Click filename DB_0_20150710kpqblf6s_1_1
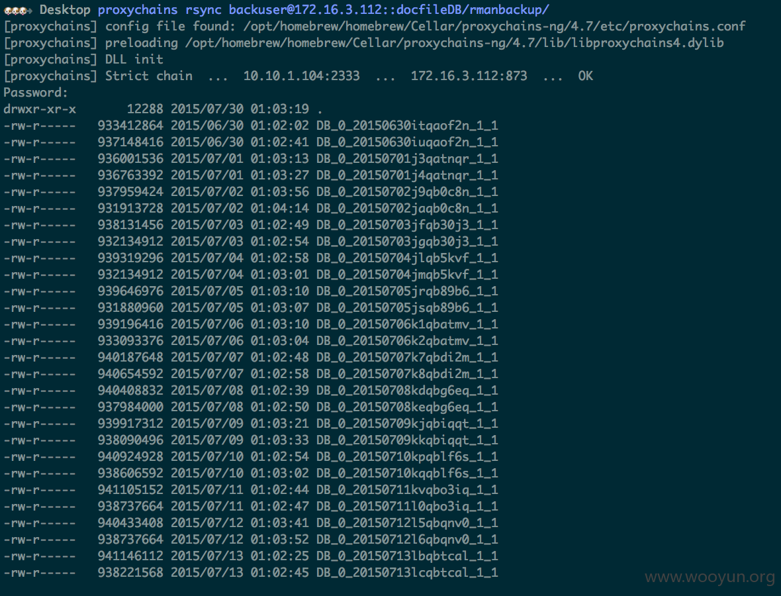This screenshot has height=596, width=781. pyautogui.click(x=407, y=456)
